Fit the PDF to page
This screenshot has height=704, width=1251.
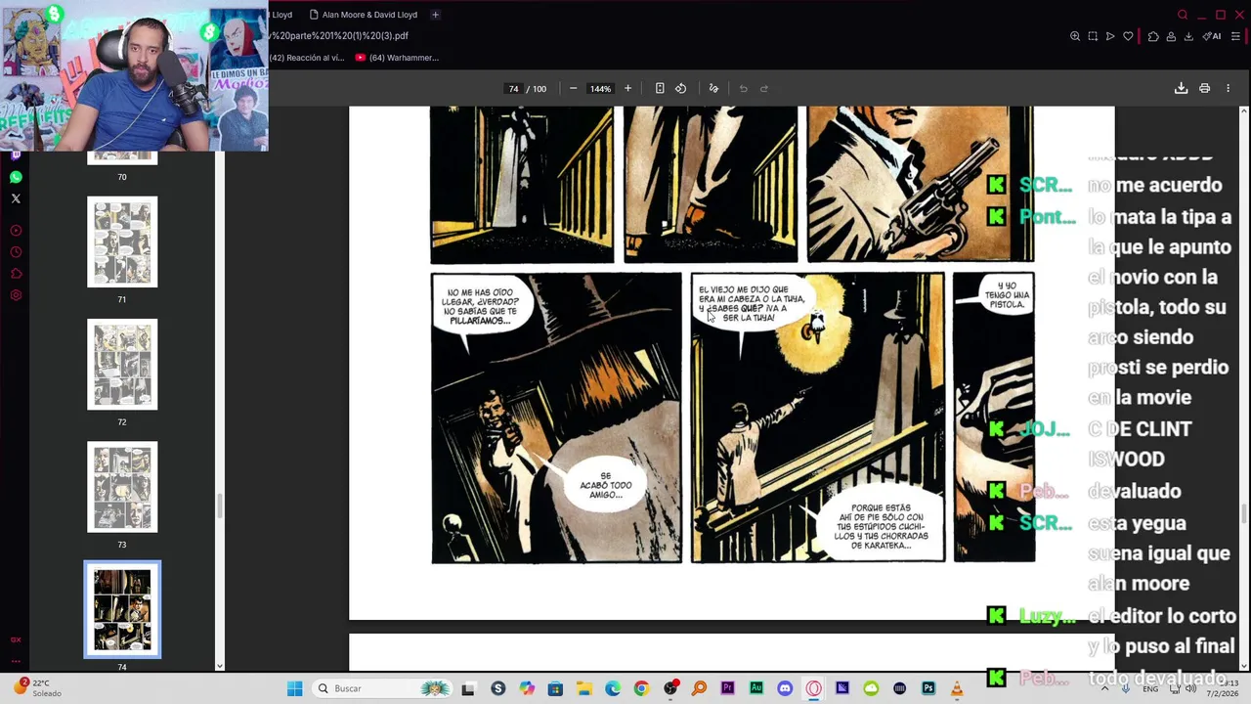click(x=660, y=89)
